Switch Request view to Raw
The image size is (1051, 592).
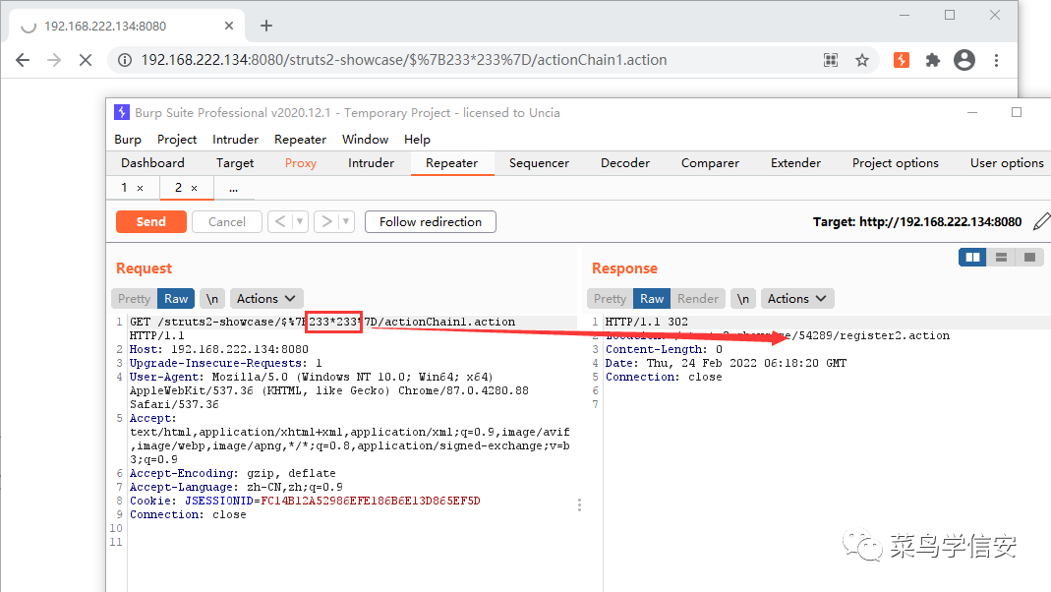tap(176, 298)
